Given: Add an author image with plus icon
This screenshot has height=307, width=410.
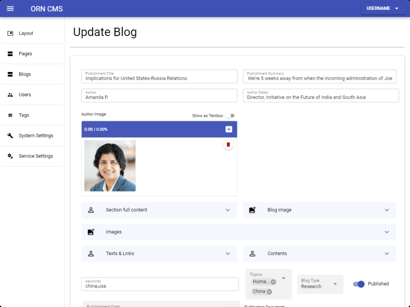Looking at the screenshot, I should pos(229,129).
